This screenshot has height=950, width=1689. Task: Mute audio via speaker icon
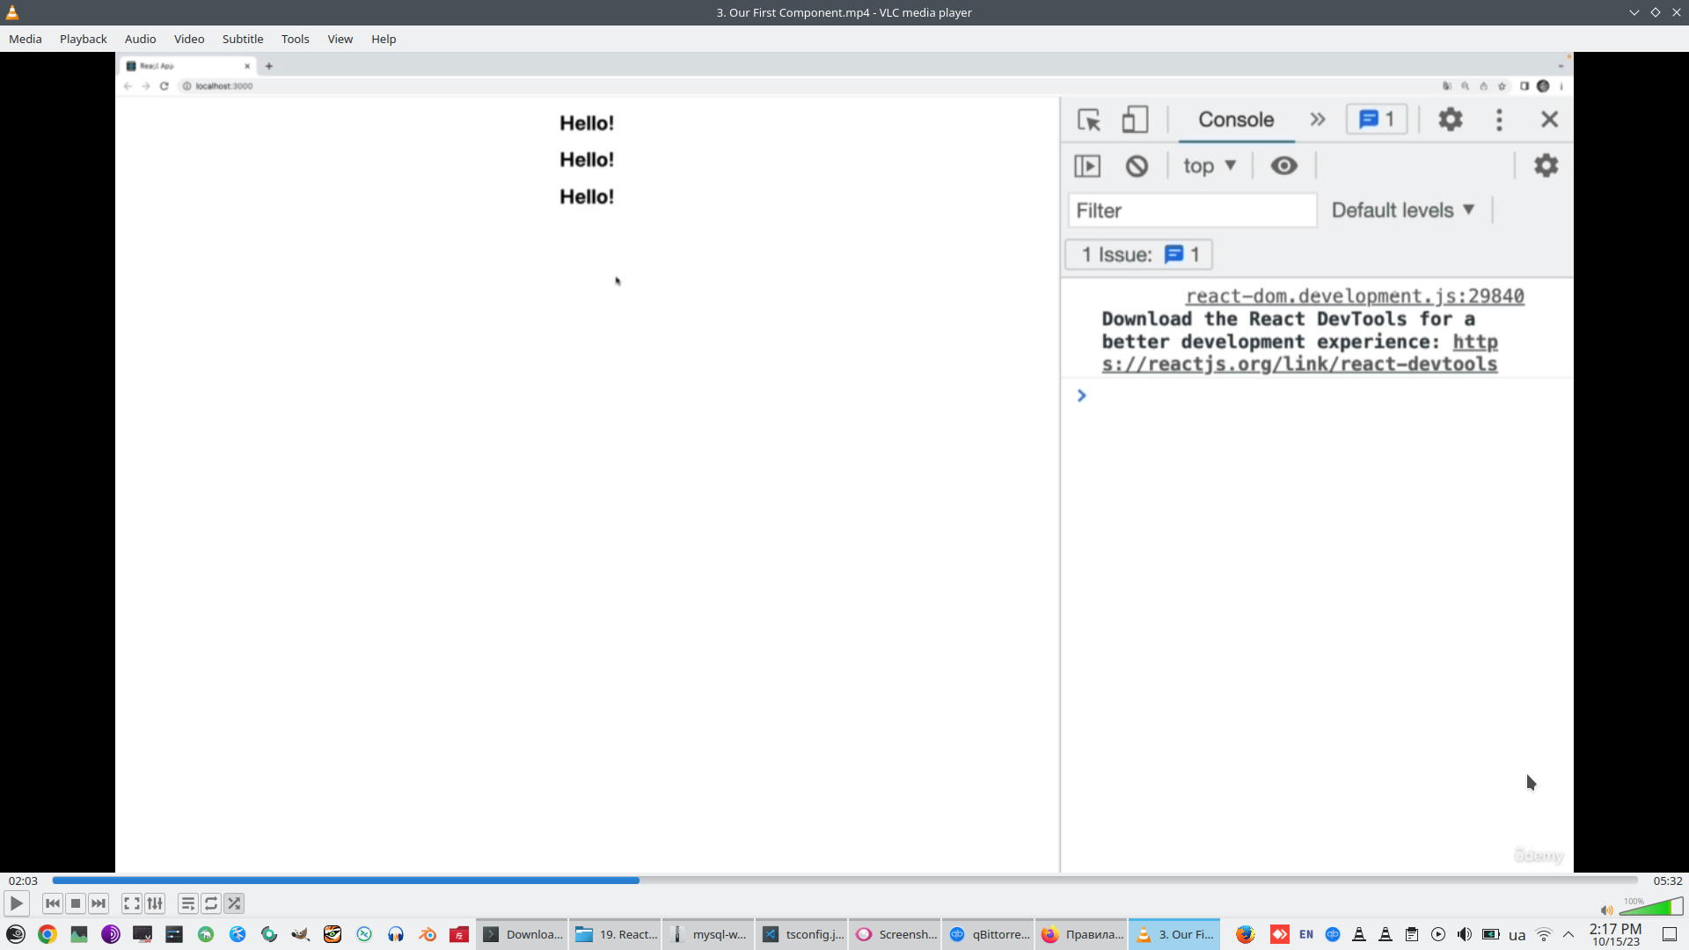[1606, 910]
